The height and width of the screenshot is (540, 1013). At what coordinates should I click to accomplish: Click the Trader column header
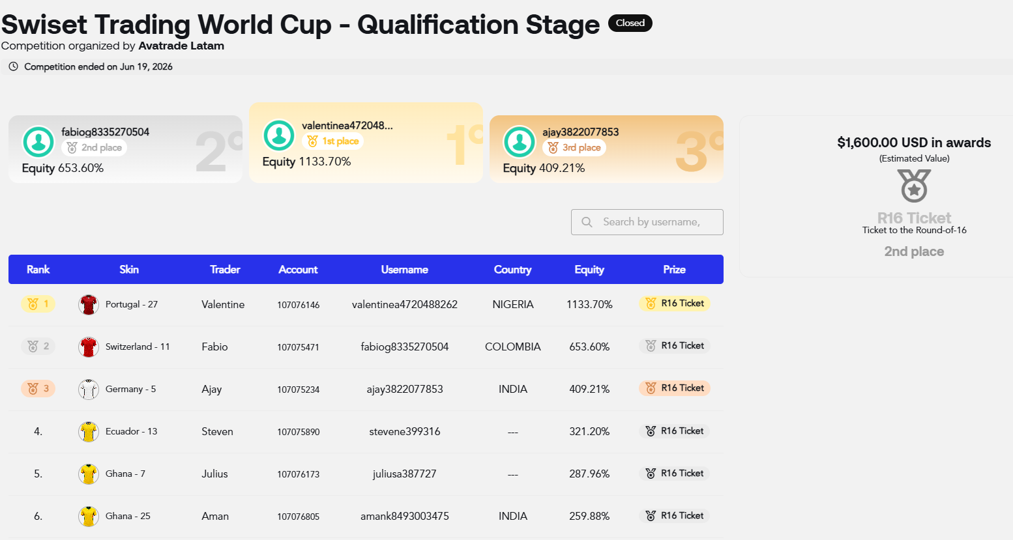point(225,270)
